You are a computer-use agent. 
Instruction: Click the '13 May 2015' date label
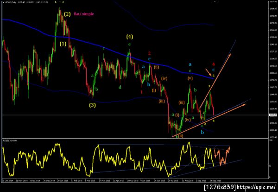[132, 181]
